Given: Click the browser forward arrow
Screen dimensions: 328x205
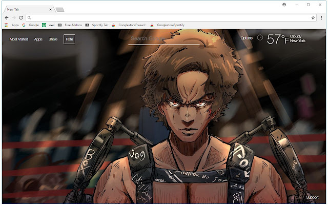Looking at the screenshot, I should 14,18.
